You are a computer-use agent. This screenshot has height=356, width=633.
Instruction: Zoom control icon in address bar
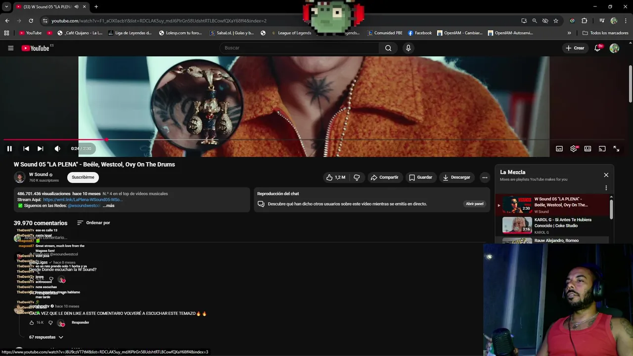[535, 21]
